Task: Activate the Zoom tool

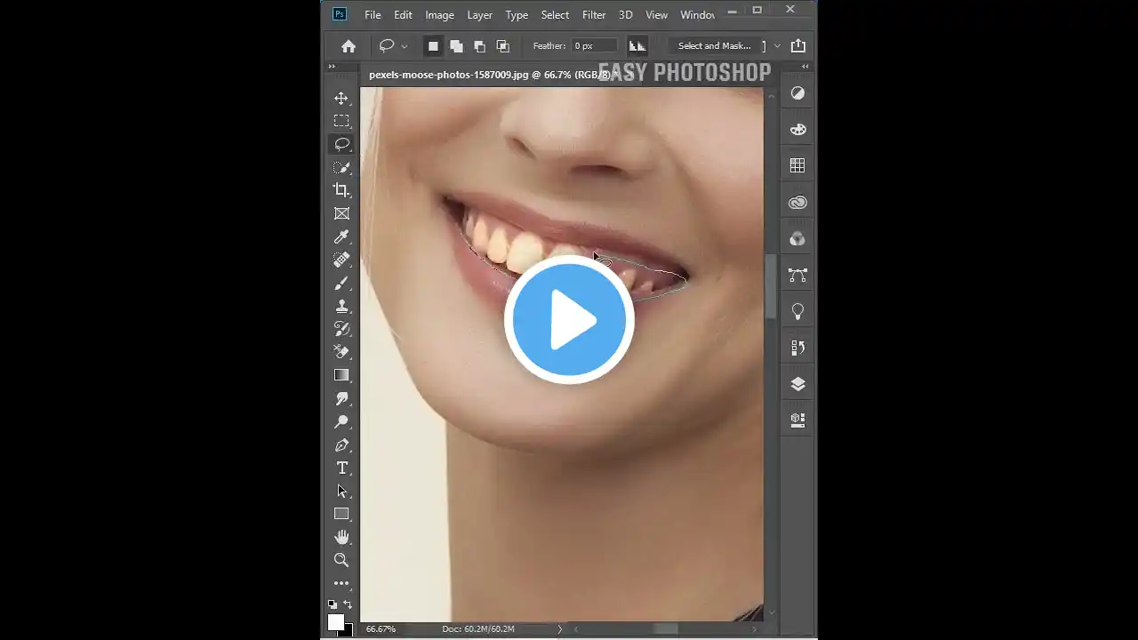Action: click(342, 559)
